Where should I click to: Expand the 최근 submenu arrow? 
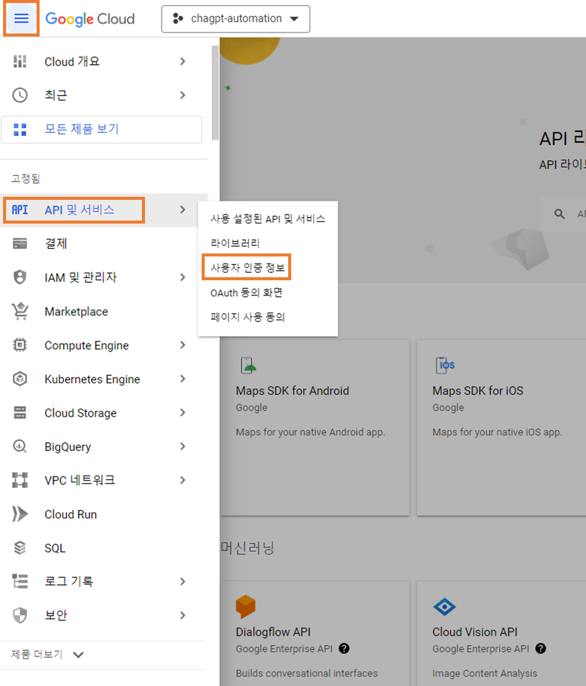182,95
